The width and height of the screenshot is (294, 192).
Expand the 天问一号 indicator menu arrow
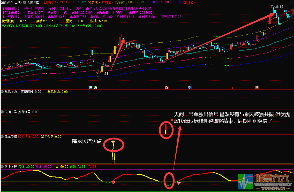pos(2,112)
